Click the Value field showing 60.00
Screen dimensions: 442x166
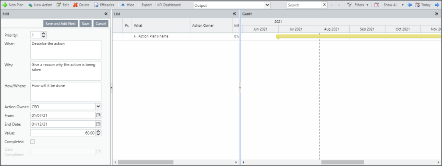click(x=63, y=133)
